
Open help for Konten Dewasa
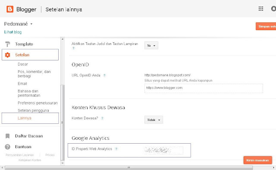pos(102,118)
